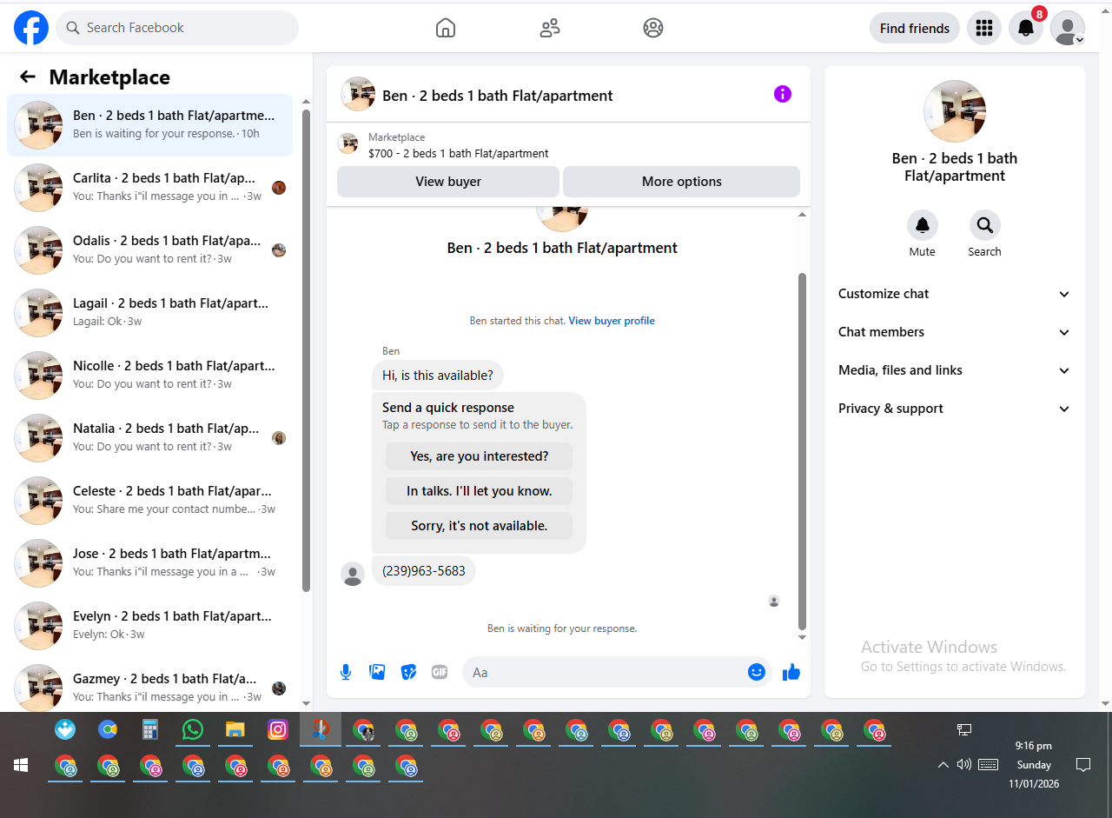Viewport: 1112px width, 818px height.
Task: Open the Windows Start menu
Action: pos(21,765)
